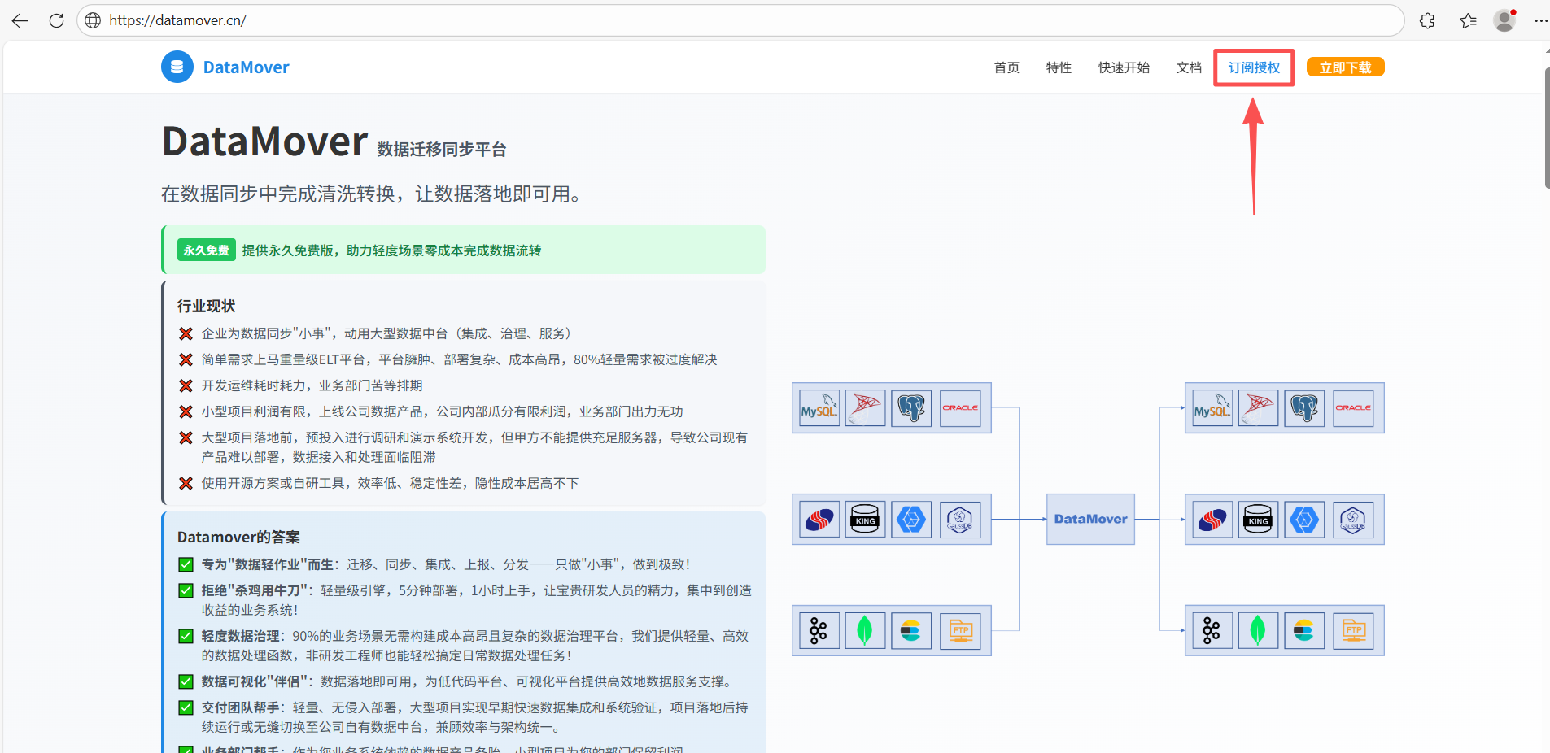The width and height of the screenshot is (1550, 753).
Task: Click the FTP folder icon in the target group
Action: [x=1353, y=630]
